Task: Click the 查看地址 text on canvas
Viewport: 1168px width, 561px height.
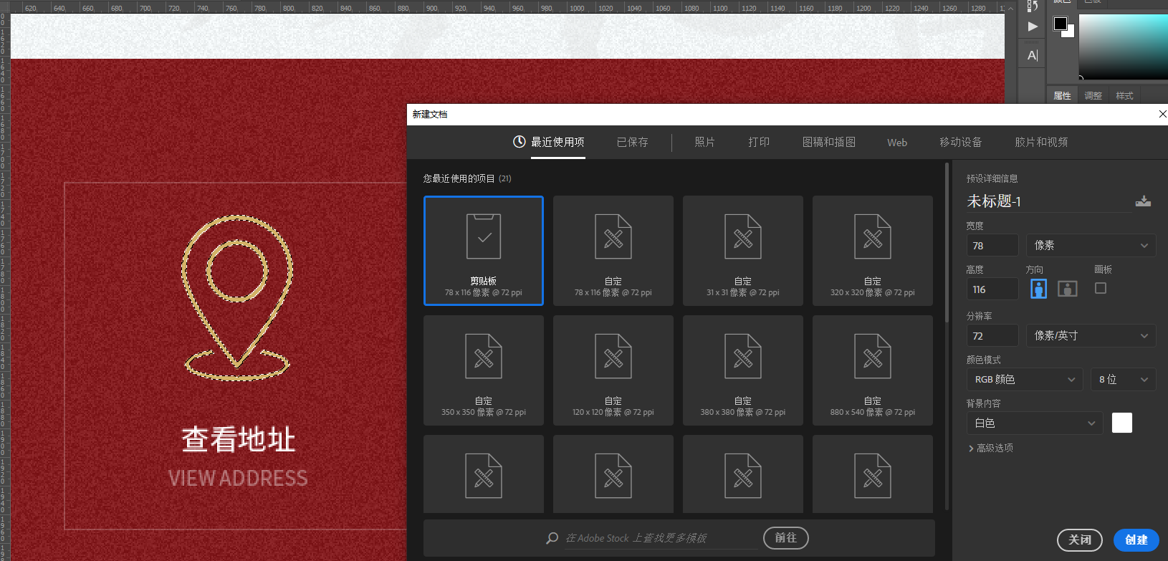Action: pos(238,439)
